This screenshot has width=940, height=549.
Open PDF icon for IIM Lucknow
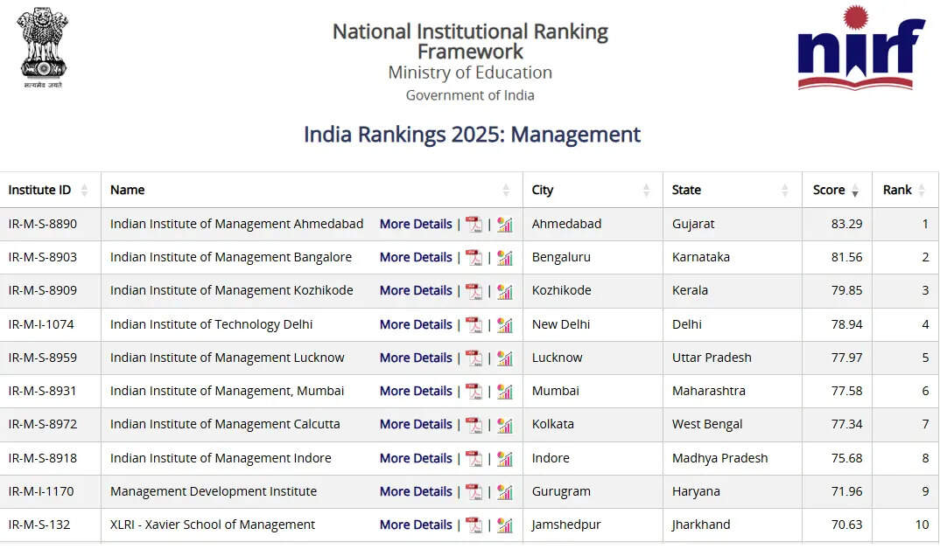[474, 358]
